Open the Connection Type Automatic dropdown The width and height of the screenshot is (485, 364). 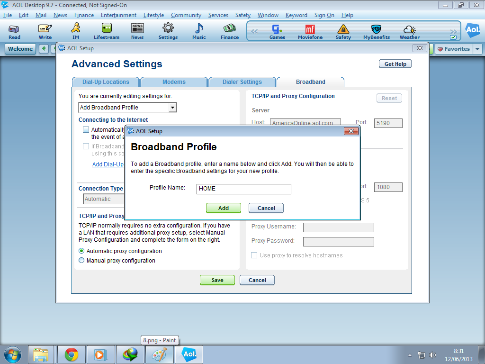click(104, 199)
